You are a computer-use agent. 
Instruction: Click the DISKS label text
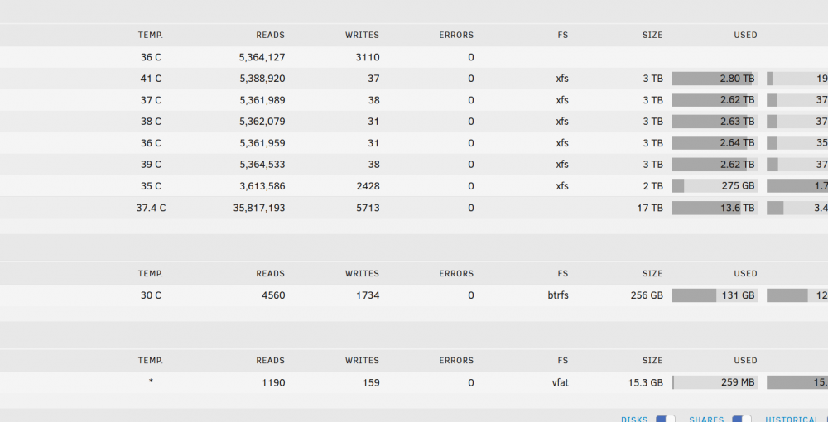click(634, 420)
